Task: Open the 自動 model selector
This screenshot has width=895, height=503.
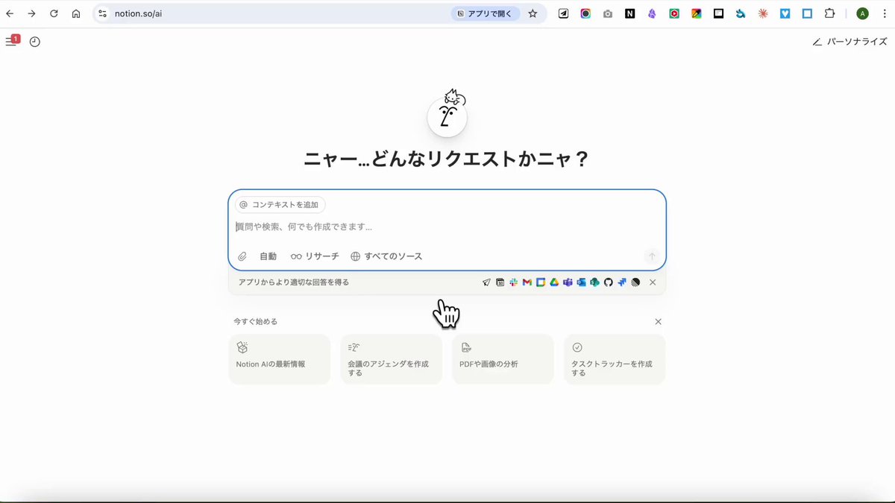Action: point(268,256)
